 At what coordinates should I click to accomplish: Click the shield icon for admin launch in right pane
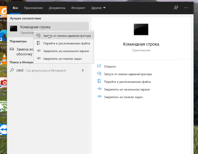[99, 74]
